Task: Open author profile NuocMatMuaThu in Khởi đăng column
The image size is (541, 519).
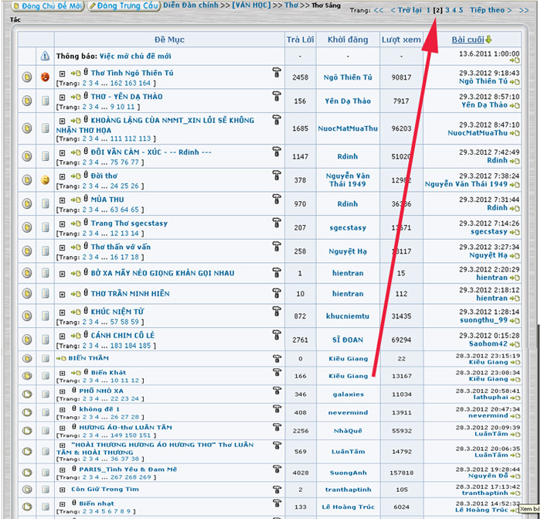Action: coord(348,128)
